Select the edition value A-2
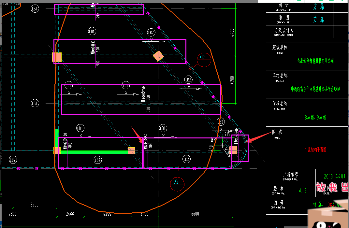Viewport: 349px width, 228px height. coord(303,191)
